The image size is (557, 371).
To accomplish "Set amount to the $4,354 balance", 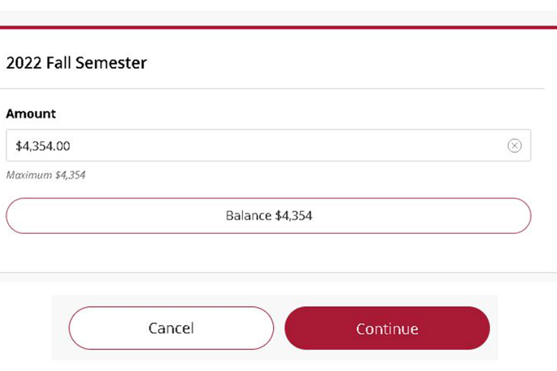I will (268, 216).
